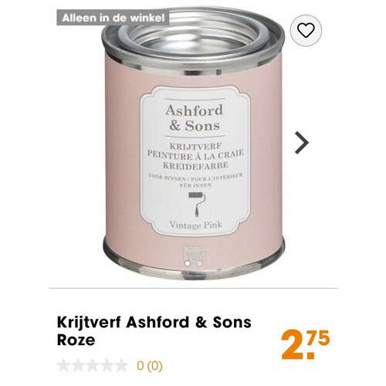Click the pink painted band above the label

pos(195,77)
